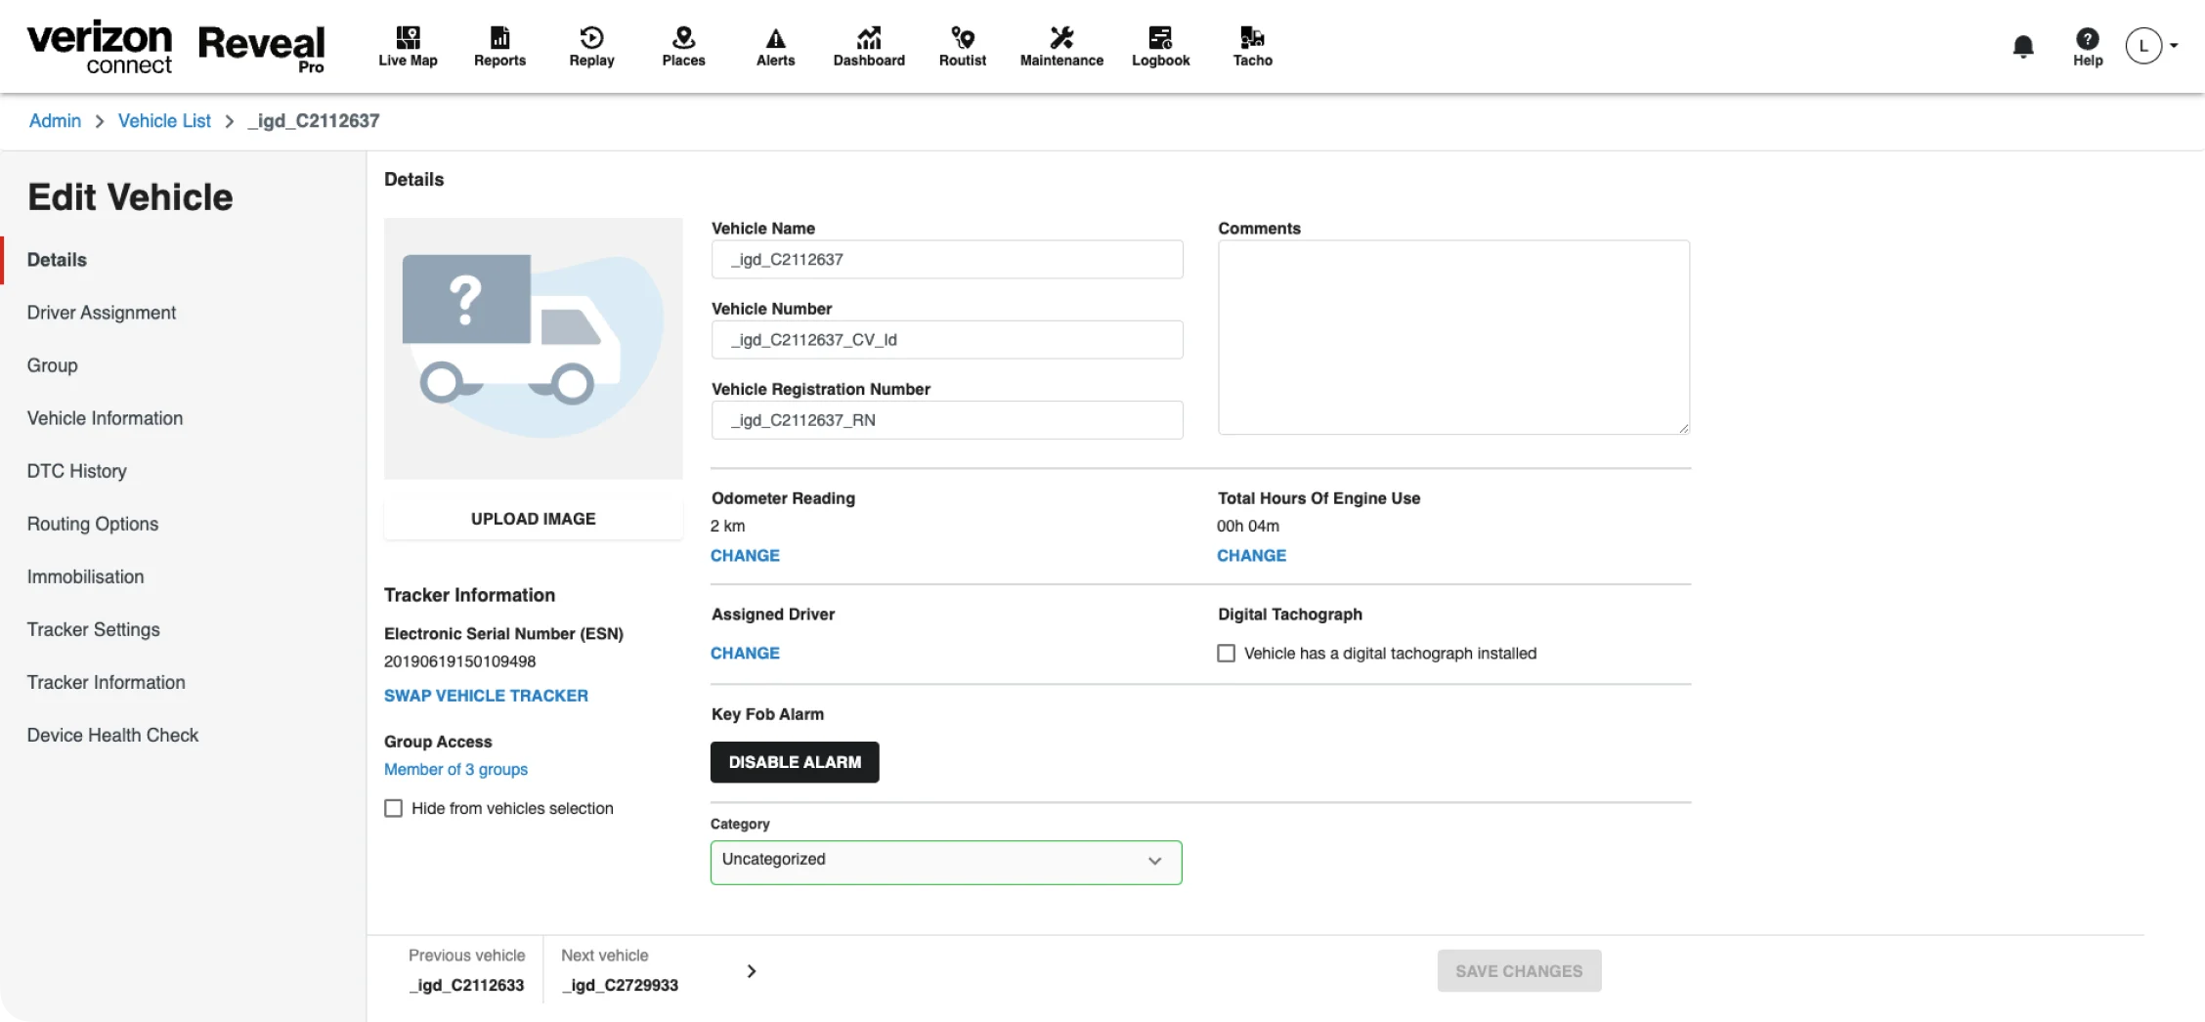
Task: Select Driver Assignment in the sidebar
Action: [102, 313]
